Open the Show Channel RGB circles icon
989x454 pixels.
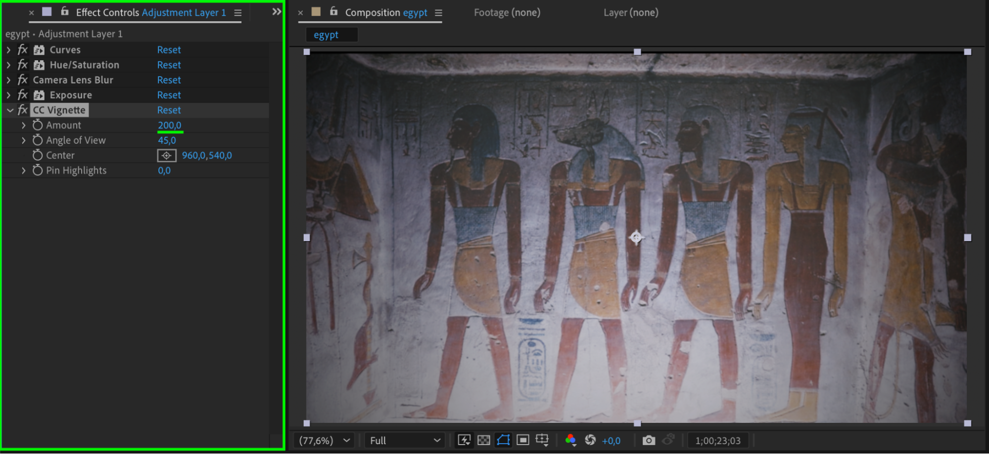(570, 440)
